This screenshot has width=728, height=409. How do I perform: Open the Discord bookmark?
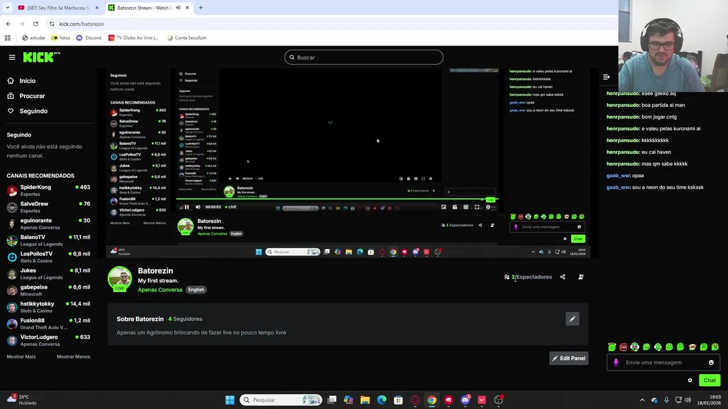[89, 38]
